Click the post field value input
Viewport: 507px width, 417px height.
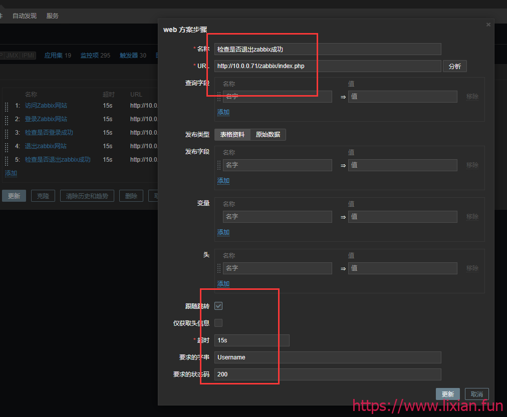(x=403, y=165)
